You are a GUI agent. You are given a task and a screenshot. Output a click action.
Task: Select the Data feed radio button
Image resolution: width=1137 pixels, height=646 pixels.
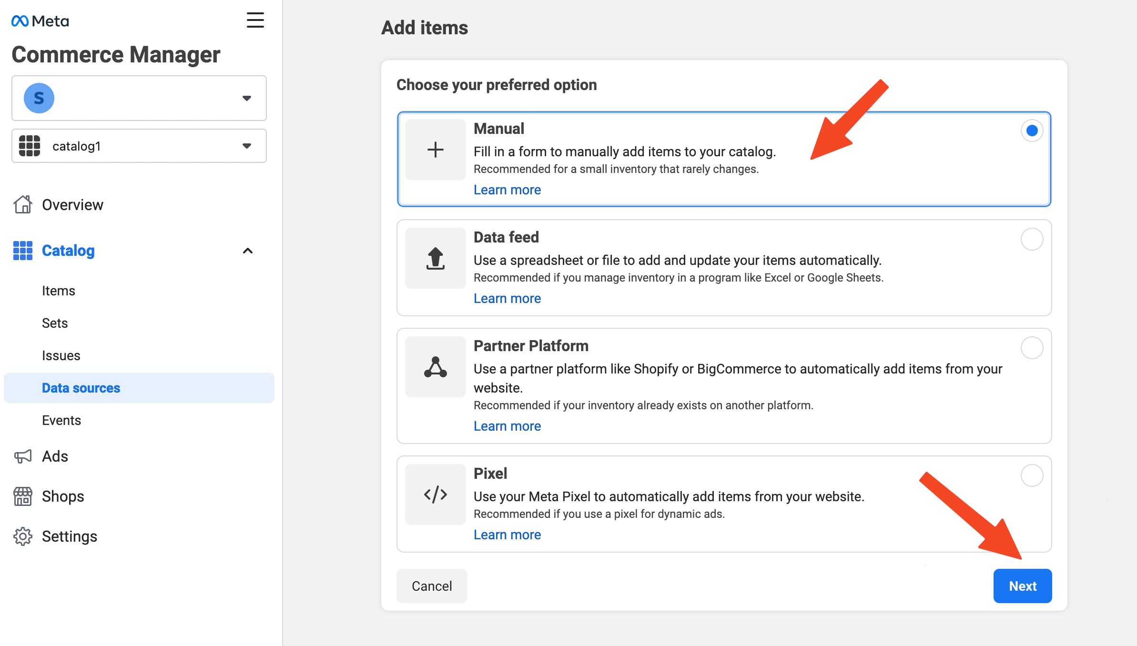point(1032,239)
